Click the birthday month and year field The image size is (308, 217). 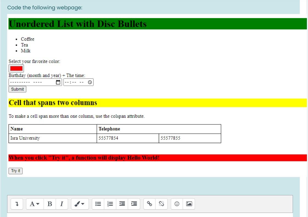click(x=35, y=82)
